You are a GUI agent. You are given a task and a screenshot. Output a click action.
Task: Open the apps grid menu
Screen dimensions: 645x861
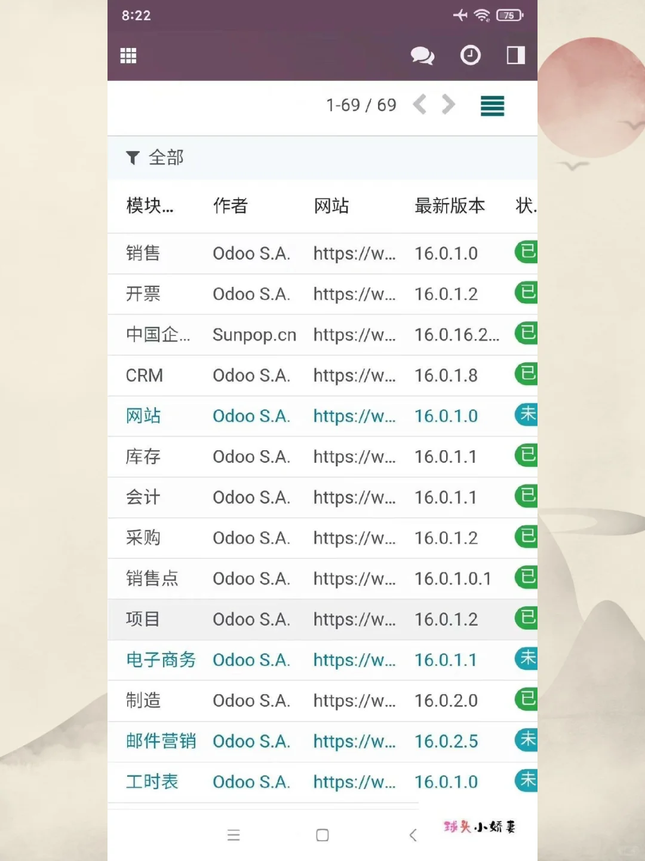coord(128,55)
